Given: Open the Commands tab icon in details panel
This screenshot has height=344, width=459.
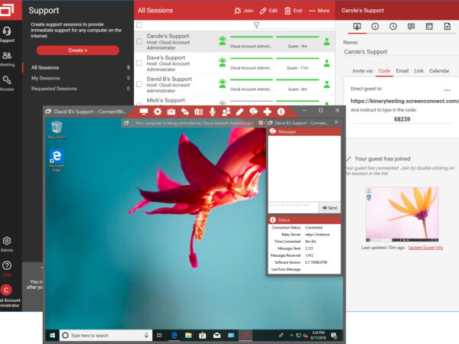Looking at the screenshot, I should [x=429, y=27].
